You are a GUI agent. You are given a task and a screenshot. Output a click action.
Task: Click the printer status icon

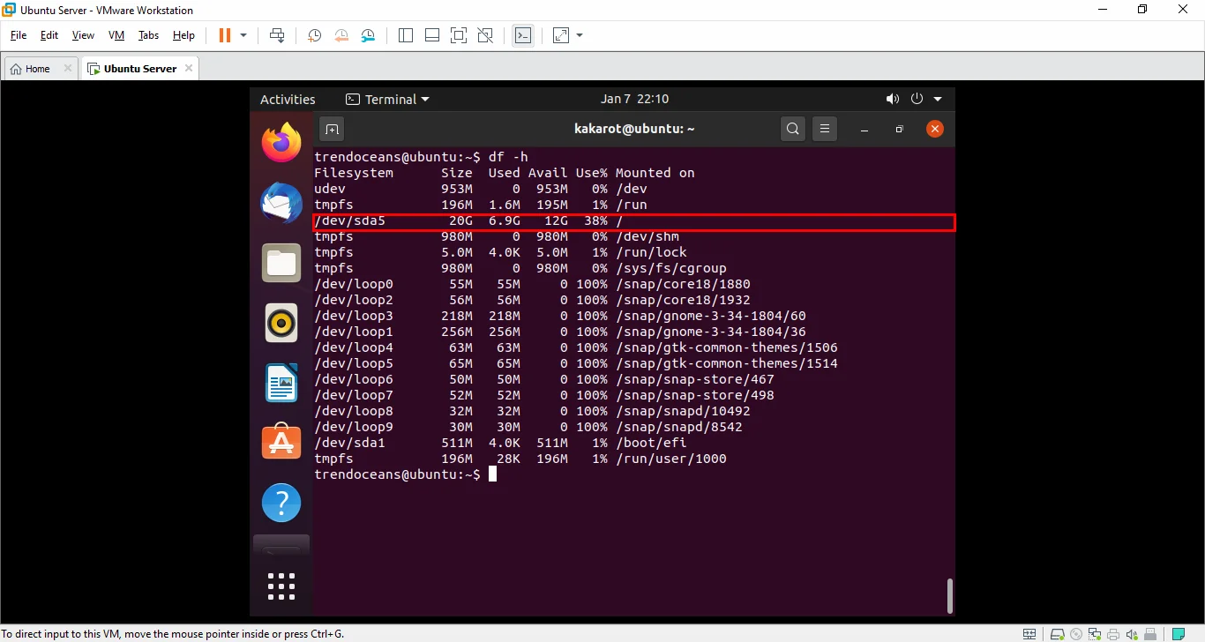pos(1114,633)
